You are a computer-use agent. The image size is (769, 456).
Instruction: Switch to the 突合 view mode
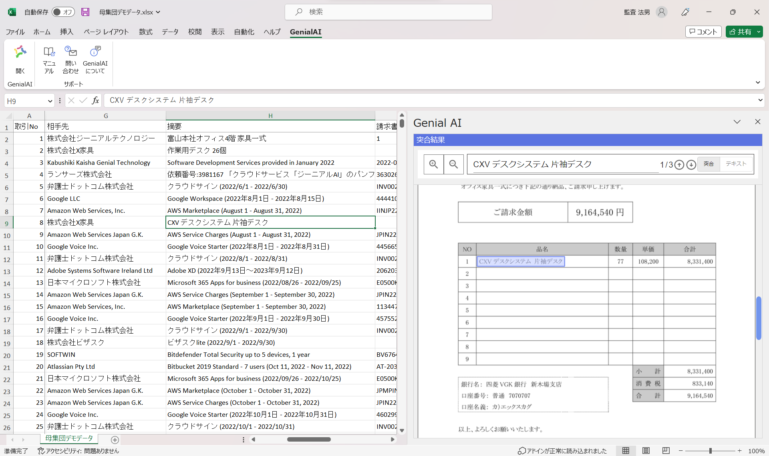coord(709,164)
